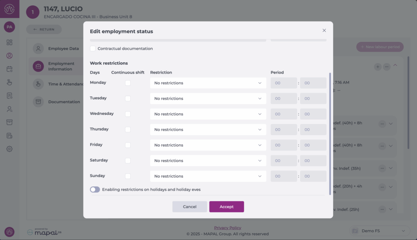Click the employee profile icon in sidebar
417x240 pixels.
point(9,56)
